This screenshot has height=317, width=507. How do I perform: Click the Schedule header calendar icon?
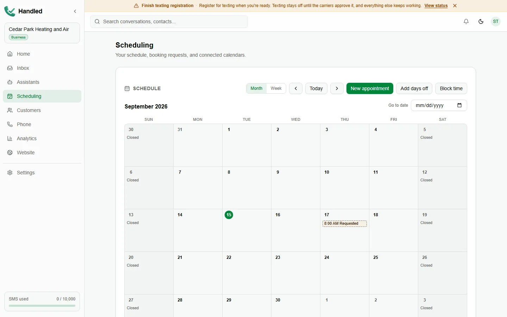[x=127, y=88]
